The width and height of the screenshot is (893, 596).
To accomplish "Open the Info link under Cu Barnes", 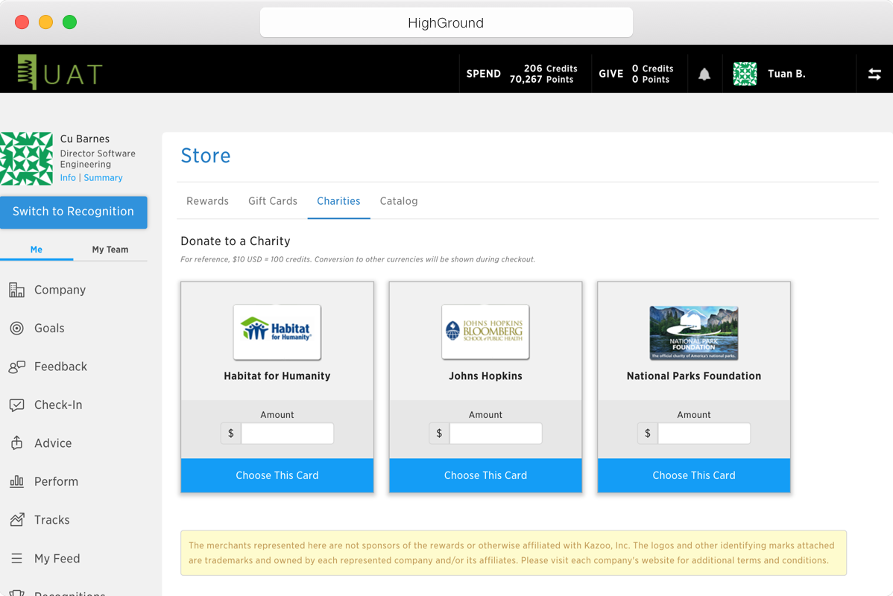I will point(68,177).
